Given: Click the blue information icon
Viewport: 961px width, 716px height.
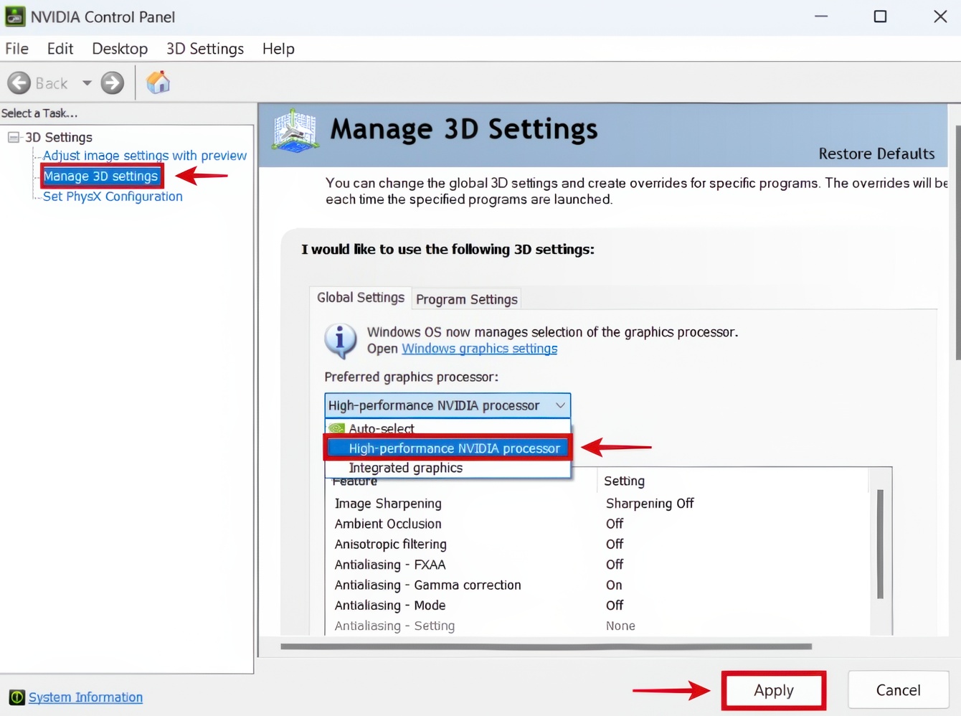Looking at the screenshot, I should pos(341,340).
